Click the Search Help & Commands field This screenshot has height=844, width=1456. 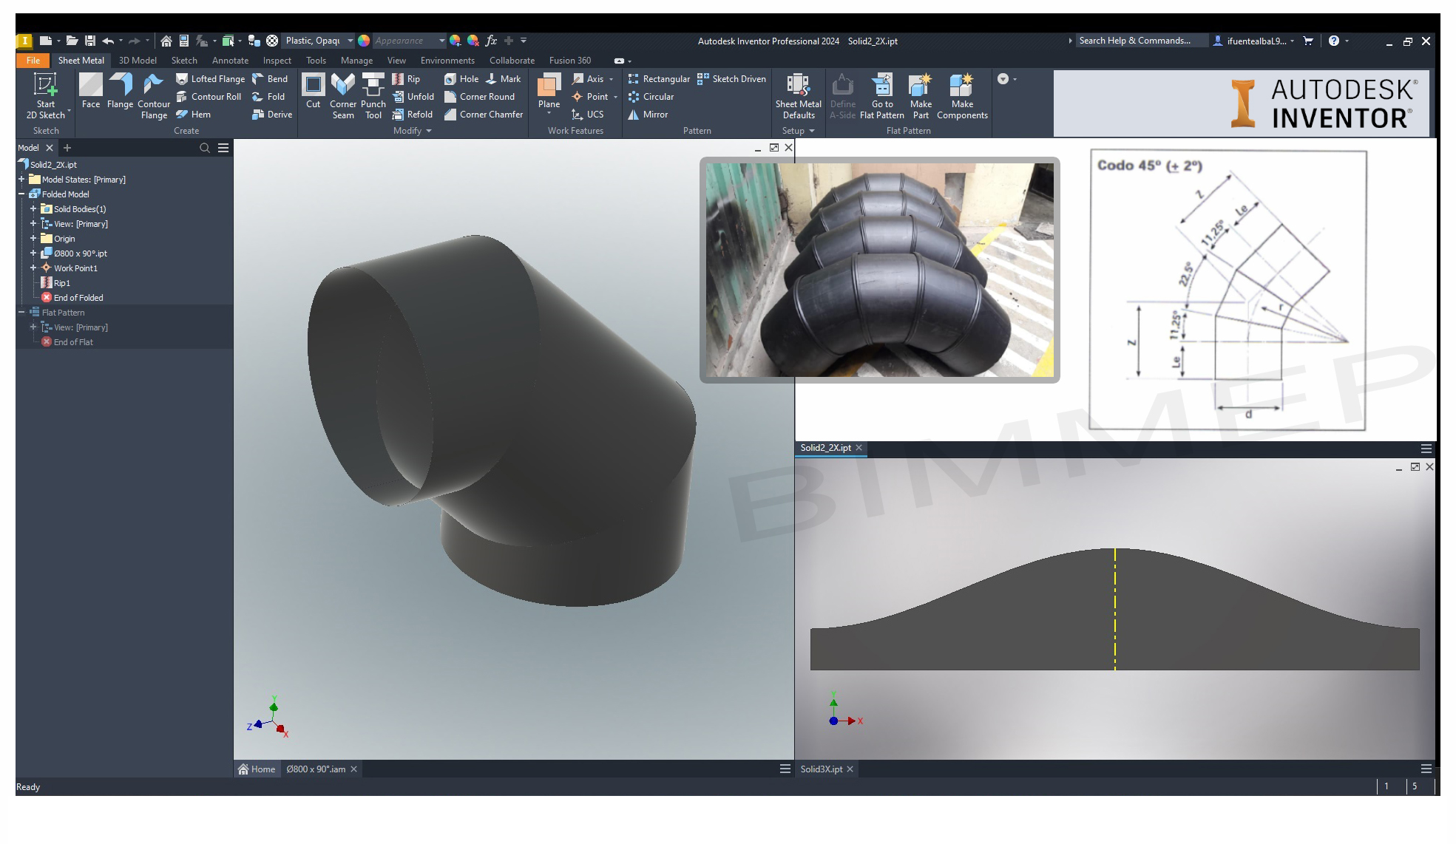pos(1136,41)
